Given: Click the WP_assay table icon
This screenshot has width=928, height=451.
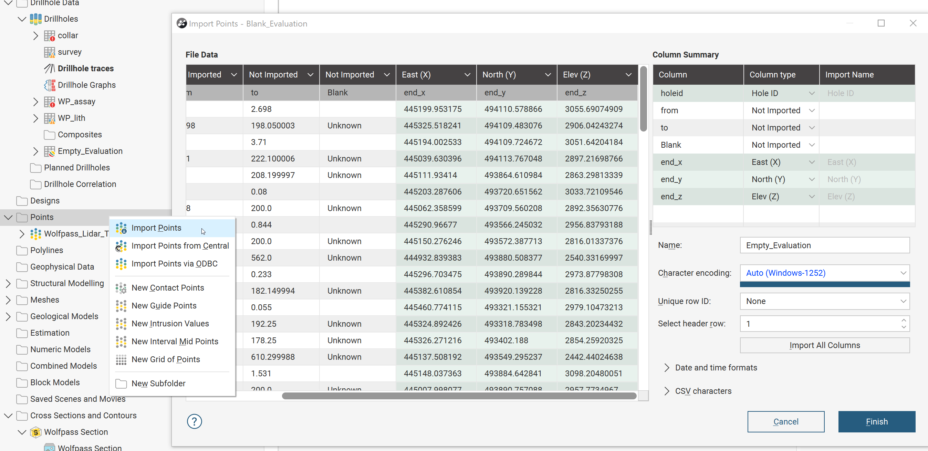Looking at the screenshot, I should tap(49, 102).
